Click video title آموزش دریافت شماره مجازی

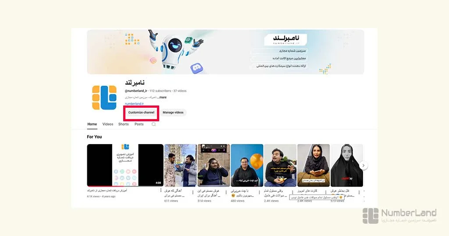(x=107, y=190)
